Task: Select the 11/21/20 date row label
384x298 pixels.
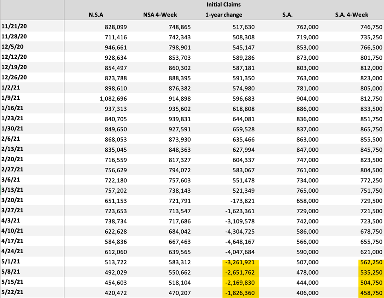Action: tap(14, 27)
